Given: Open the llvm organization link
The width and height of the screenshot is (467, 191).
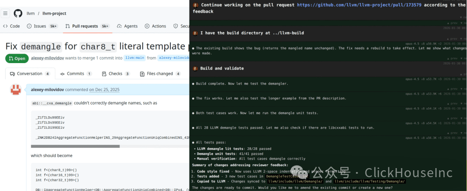Looking at the screenshot, I should [31, 13].
